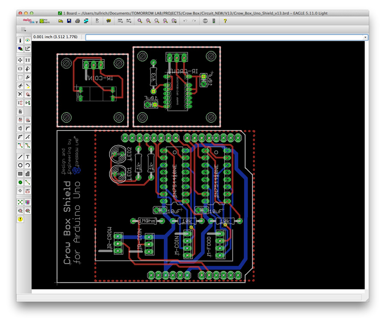Print the board layout
Viewport: 385px width, 324px height.
coord(77,21)
